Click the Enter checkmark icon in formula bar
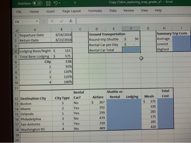 click(x=62, y=21)
